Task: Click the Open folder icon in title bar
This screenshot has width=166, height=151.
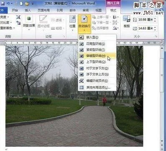Action: [27, 4]
